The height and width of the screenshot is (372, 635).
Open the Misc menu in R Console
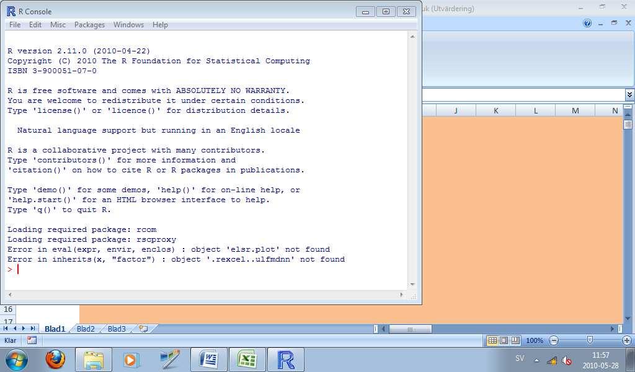(x=58, y=25)
